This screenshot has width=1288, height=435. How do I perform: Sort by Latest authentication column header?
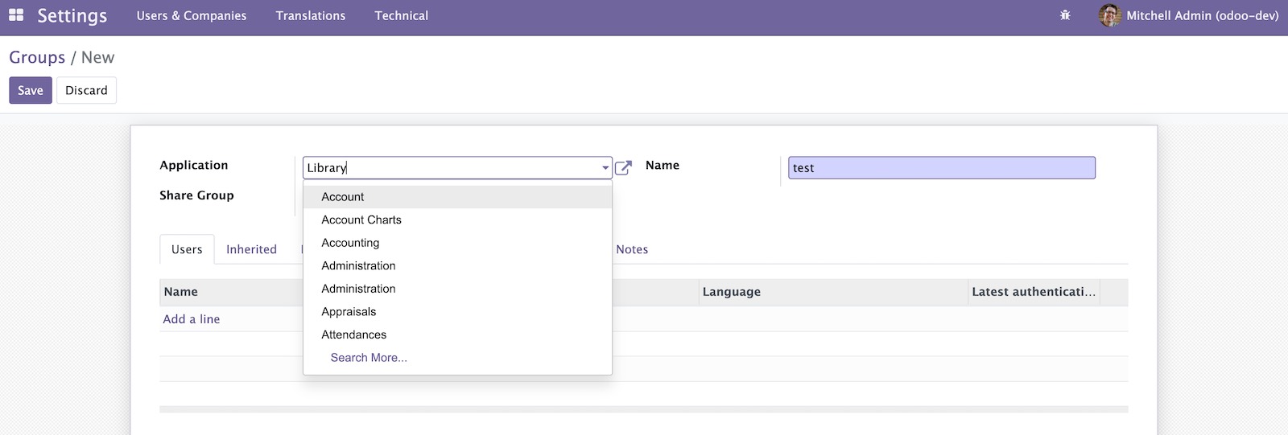(x=1034, y=292)
